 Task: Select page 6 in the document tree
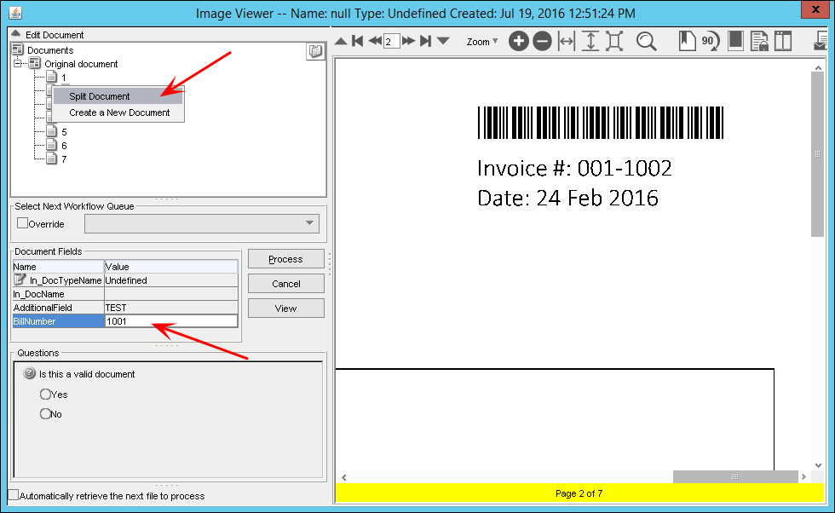click(64, 146)
